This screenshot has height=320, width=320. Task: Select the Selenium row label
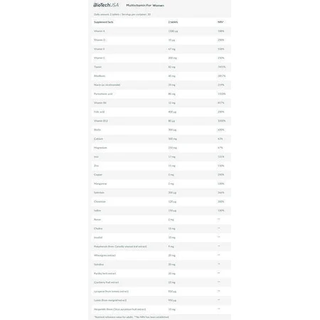point(99,193)
